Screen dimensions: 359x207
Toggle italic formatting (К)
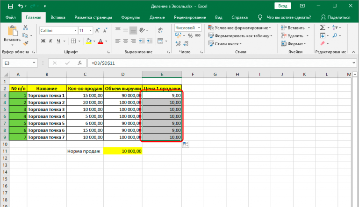click(50, 41)
